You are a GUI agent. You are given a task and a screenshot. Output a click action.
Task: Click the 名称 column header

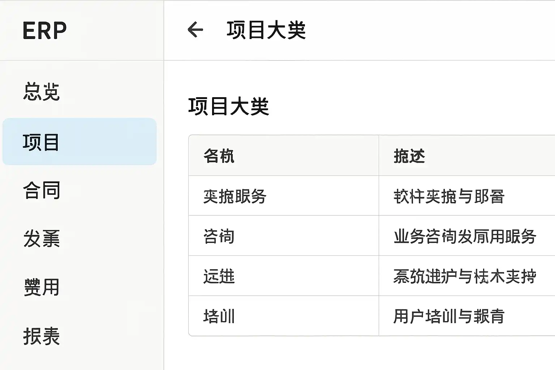point(219,156)
